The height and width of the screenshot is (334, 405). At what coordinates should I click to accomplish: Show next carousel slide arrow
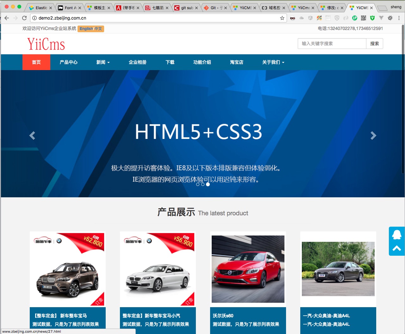point(373,136)
